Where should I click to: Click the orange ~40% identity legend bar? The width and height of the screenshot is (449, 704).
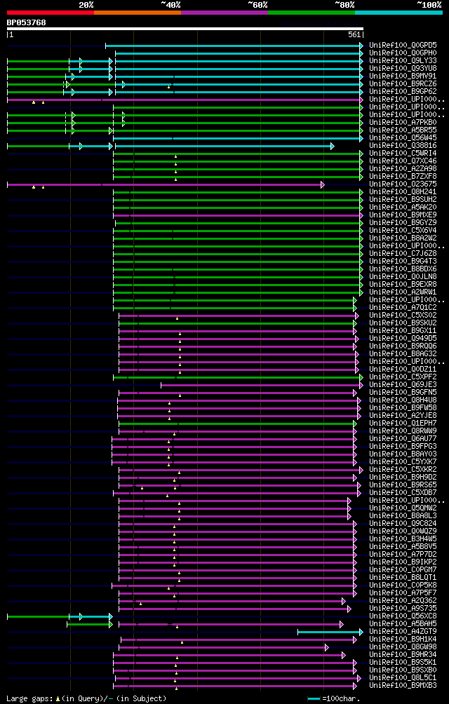[x=138, y=13]
